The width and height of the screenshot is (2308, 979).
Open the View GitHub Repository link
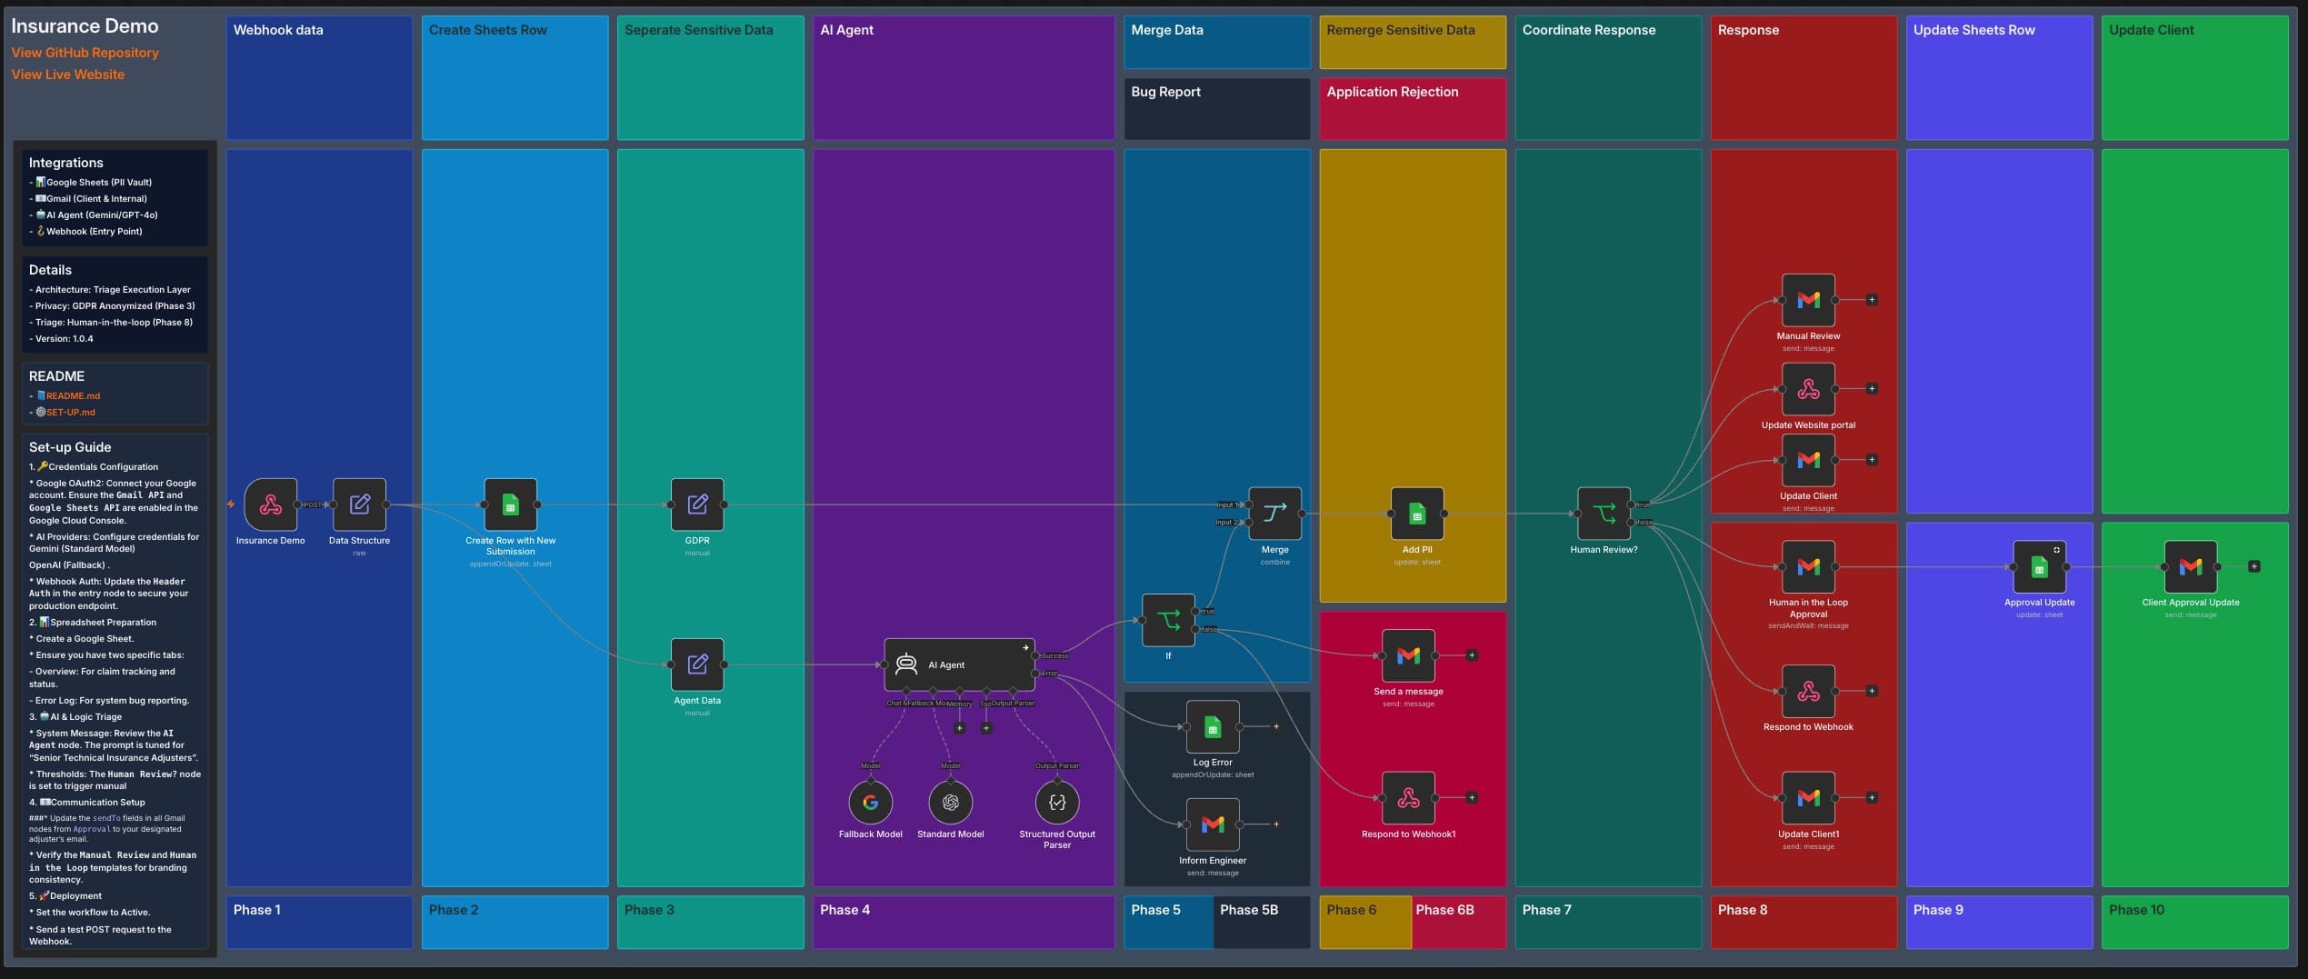coord(85,53)
